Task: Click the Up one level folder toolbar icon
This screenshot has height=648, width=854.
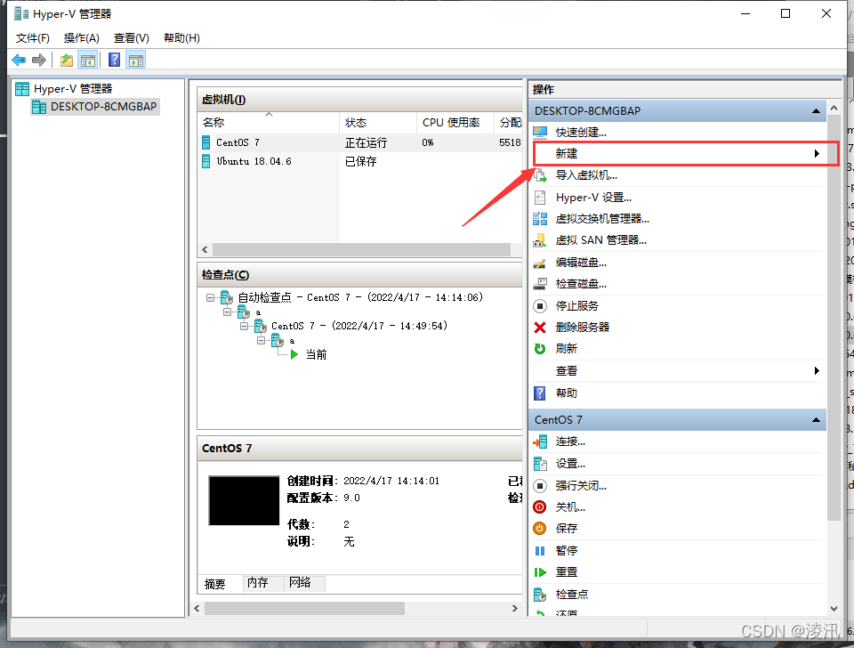Action: click(67, 60)
